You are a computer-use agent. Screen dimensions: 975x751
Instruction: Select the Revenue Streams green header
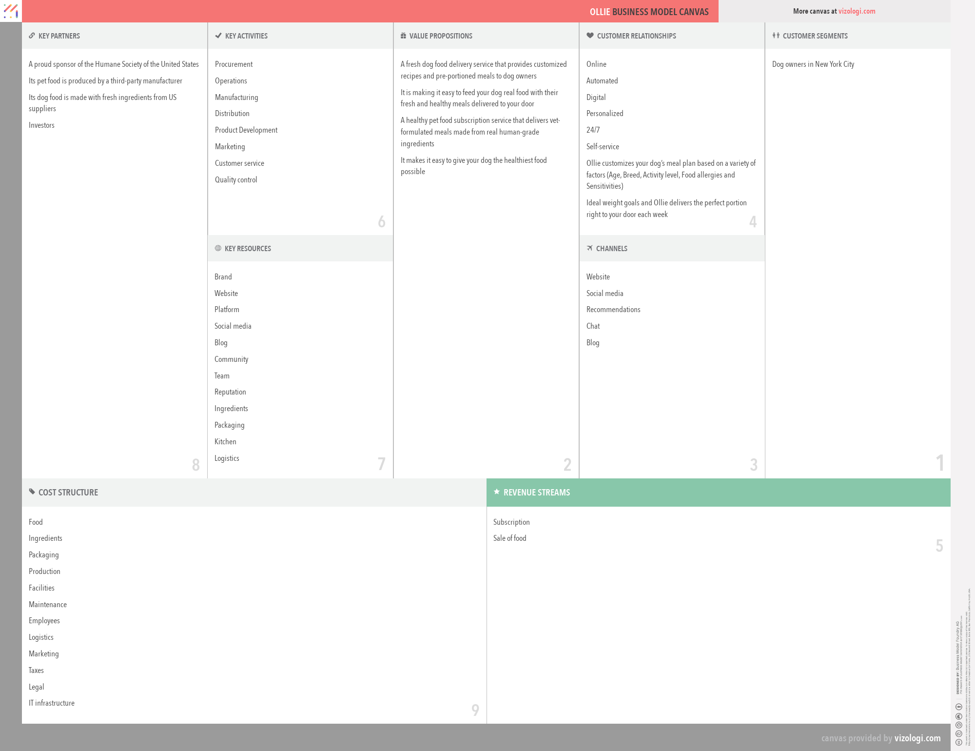tap(718, 493)
